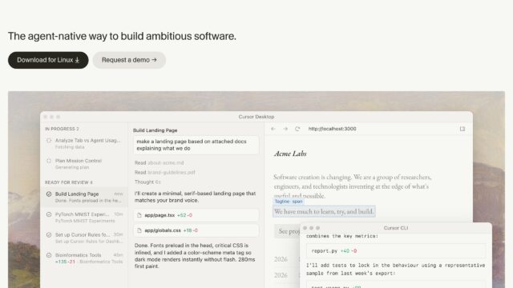The height and width of the screenshot is (288, 513).
Task: Open the app/globals.css file change
Action: coord(196,230)
